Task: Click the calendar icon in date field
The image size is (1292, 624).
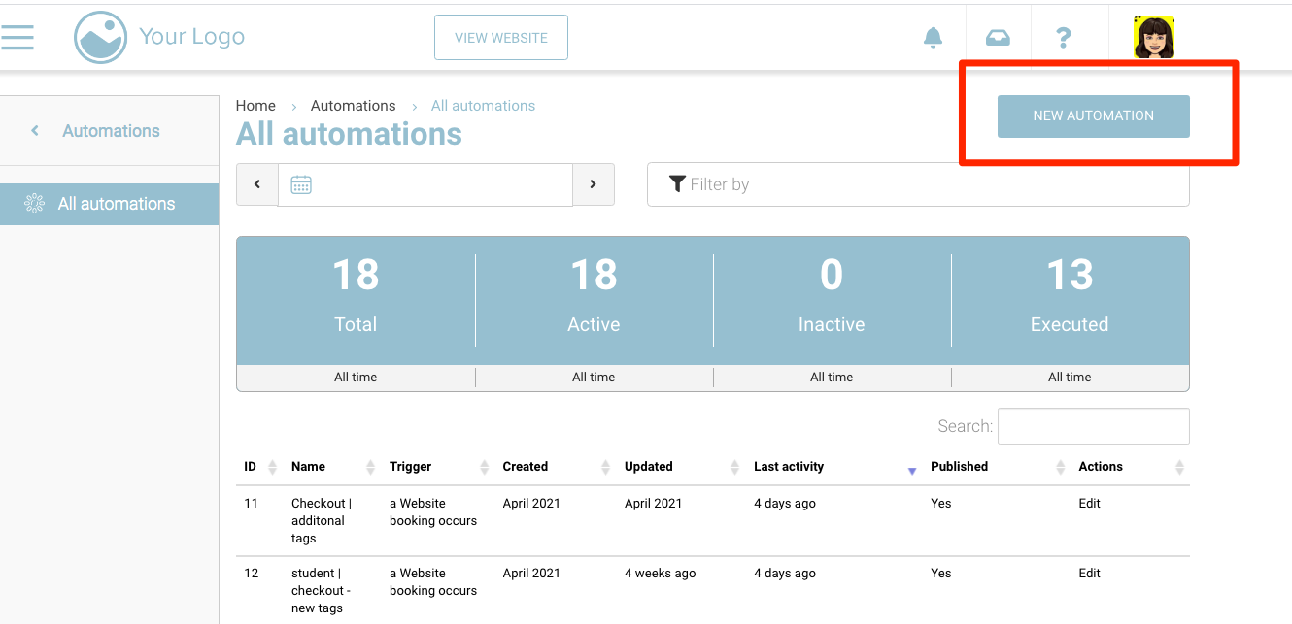Action: pyautogui.click(x=301, y=184)
